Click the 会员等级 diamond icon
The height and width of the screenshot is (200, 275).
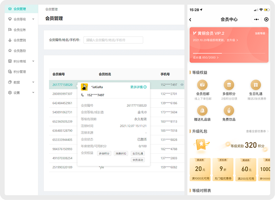coord(10,19)
